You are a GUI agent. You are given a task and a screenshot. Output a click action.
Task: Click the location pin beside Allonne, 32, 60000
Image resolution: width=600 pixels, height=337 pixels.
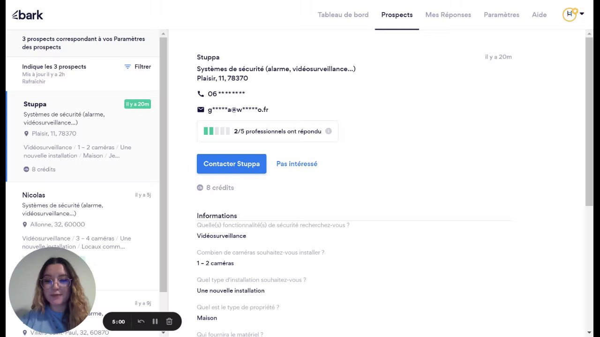[25, 225]
